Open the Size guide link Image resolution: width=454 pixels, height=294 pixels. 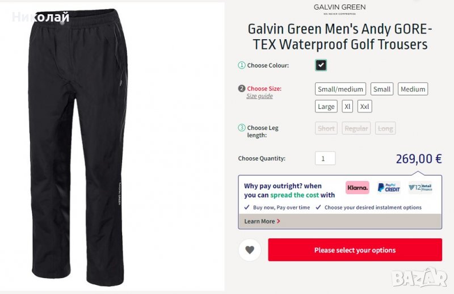click(x=259, y=96)
